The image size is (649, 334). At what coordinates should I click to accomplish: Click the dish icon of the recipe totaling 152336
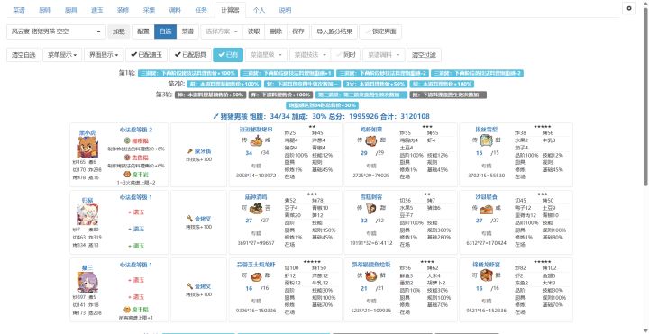[x=486, y=275]
